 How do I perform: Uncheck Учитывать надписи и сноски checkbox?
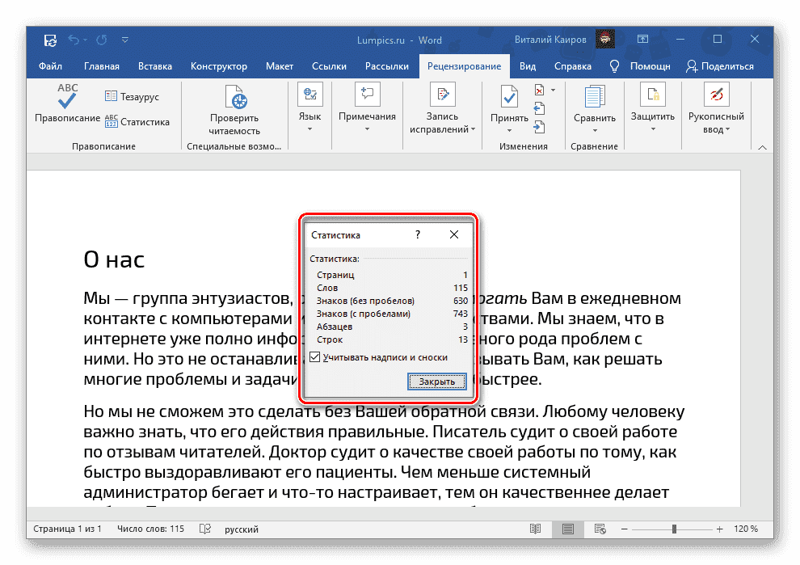click(315, 357)
